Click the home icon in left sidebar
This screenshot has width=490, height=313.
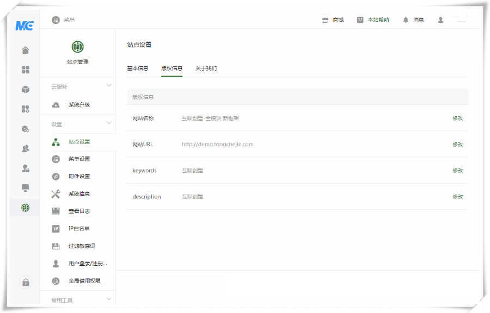coord(25,51)
